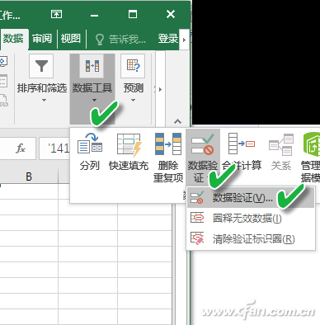320x325 pixels.
Task: Expand the Data Tools dropdown arrow
Action: click(x=94, y=101)
